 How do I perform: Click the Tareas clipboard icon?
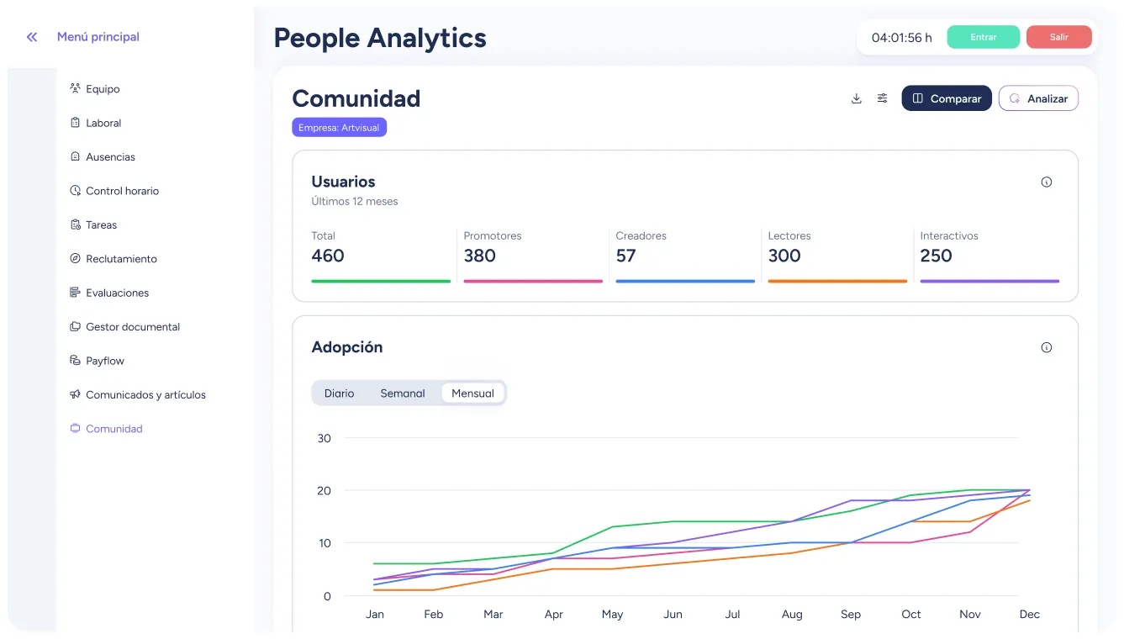(x=73, y=224)
